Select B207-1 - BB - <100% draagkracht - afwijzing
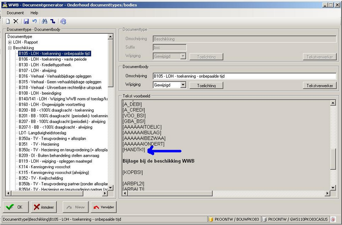342x225 pixels. [55, 127]
